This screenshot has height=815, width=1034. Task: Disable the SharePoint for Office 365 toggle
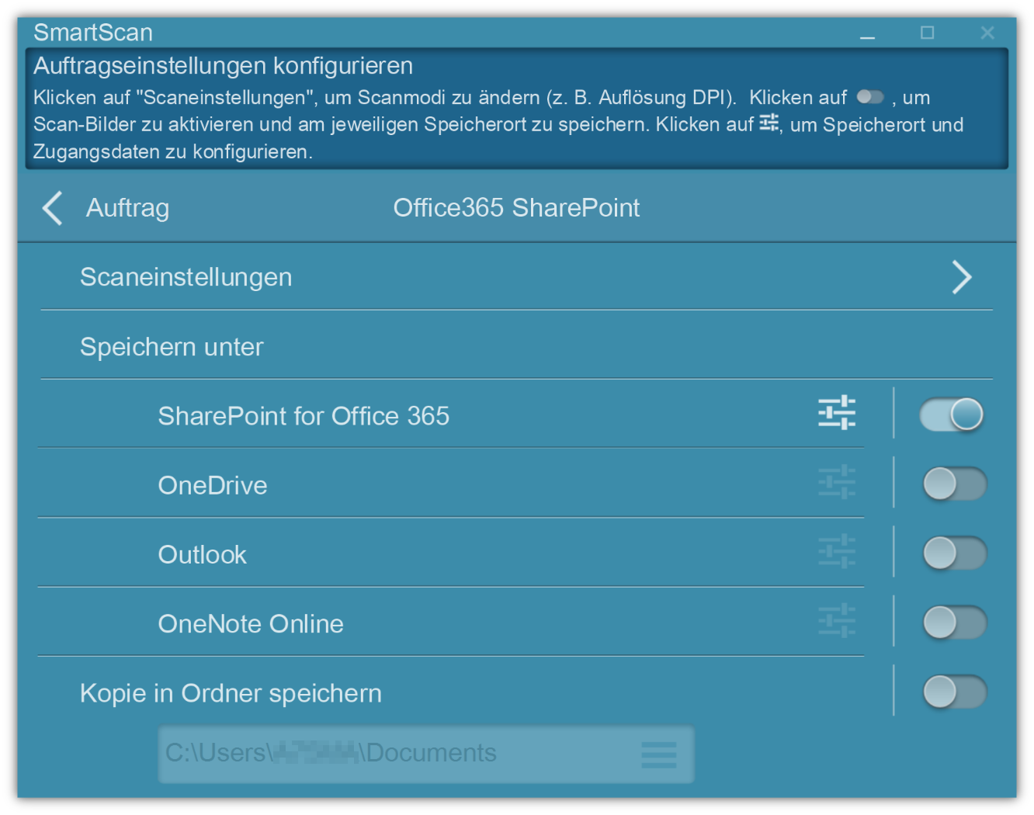(x=952, y=414)
